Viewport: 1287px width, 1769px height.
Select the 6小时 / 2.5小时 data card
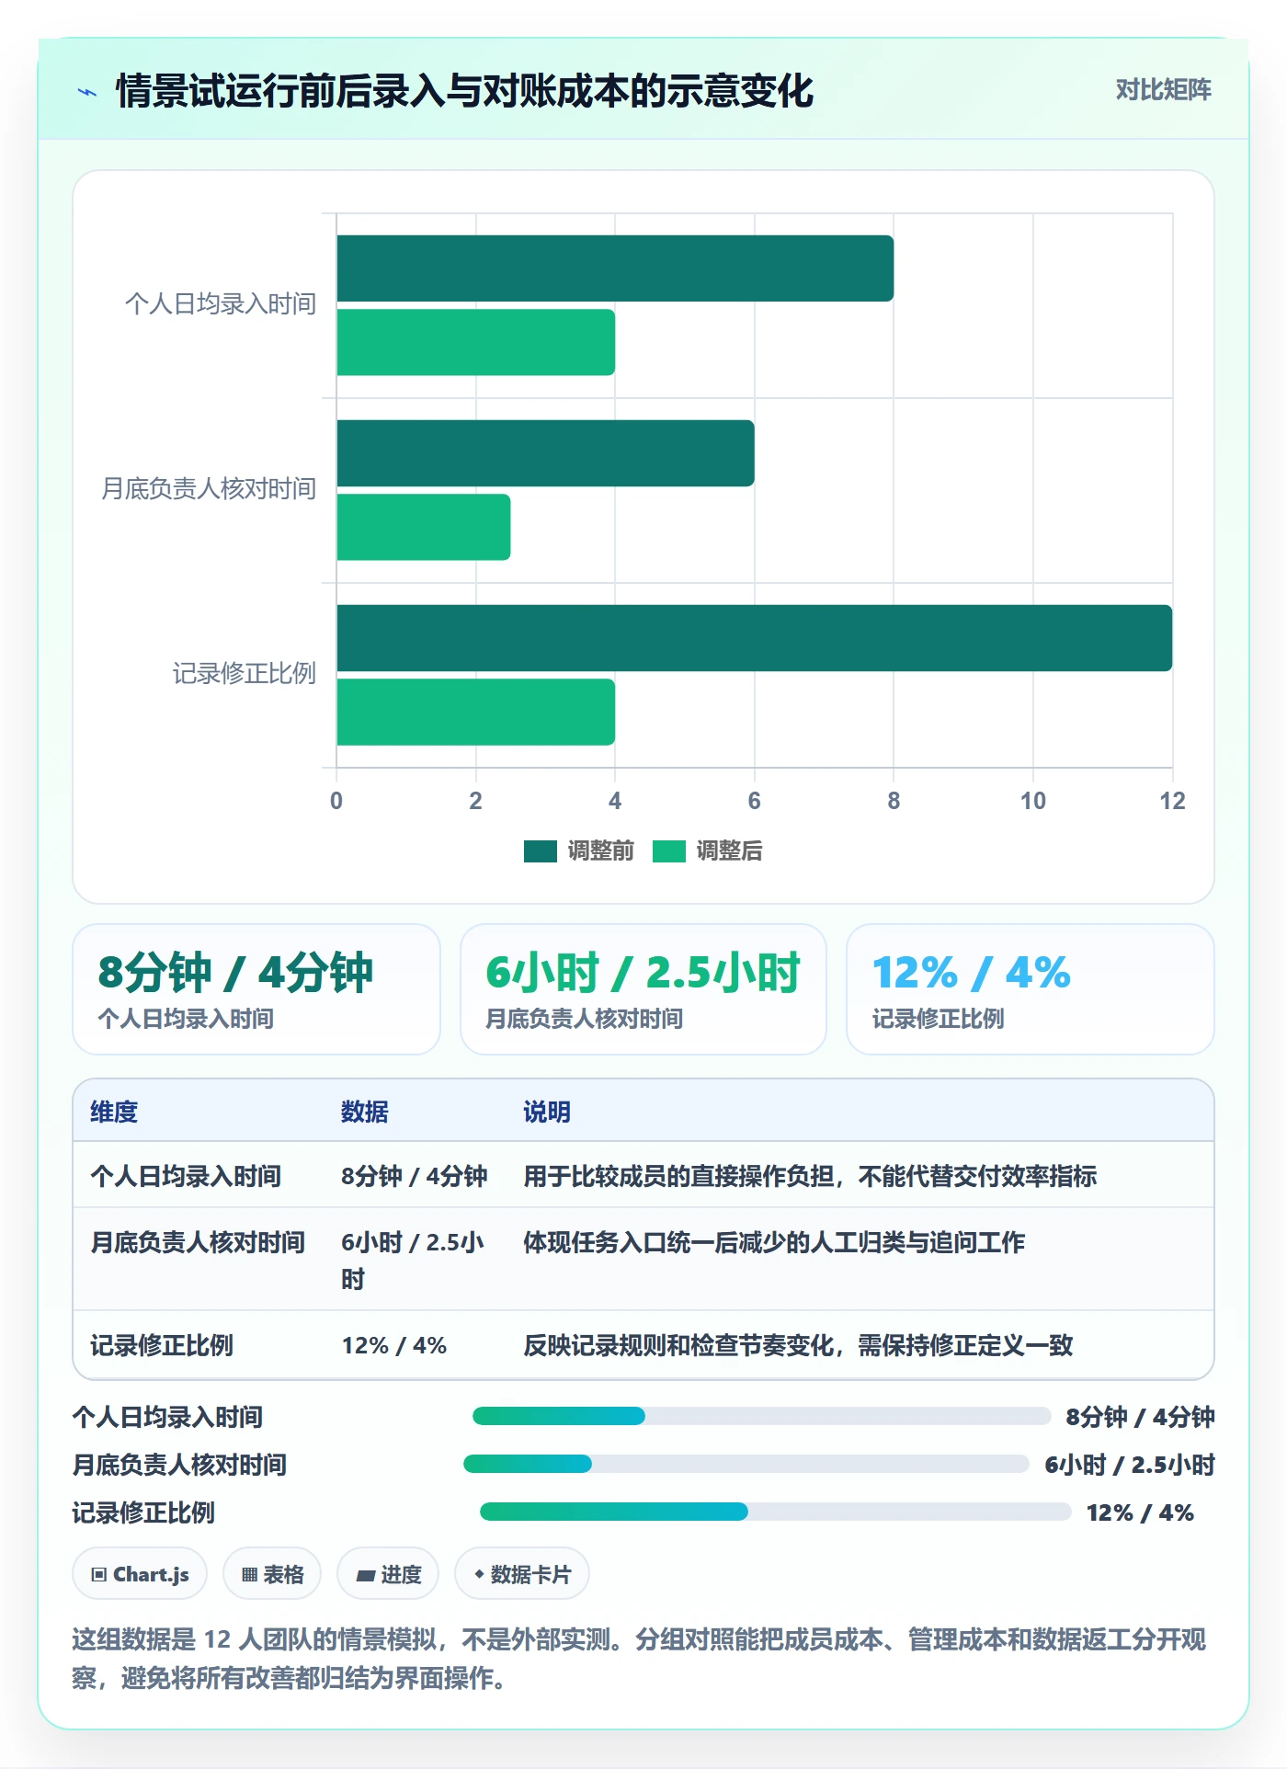pyautogui.click(x=643, y=989)
